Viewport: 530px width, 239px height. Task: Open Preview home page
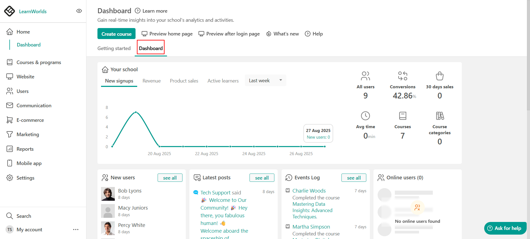(x=167, y=34)
